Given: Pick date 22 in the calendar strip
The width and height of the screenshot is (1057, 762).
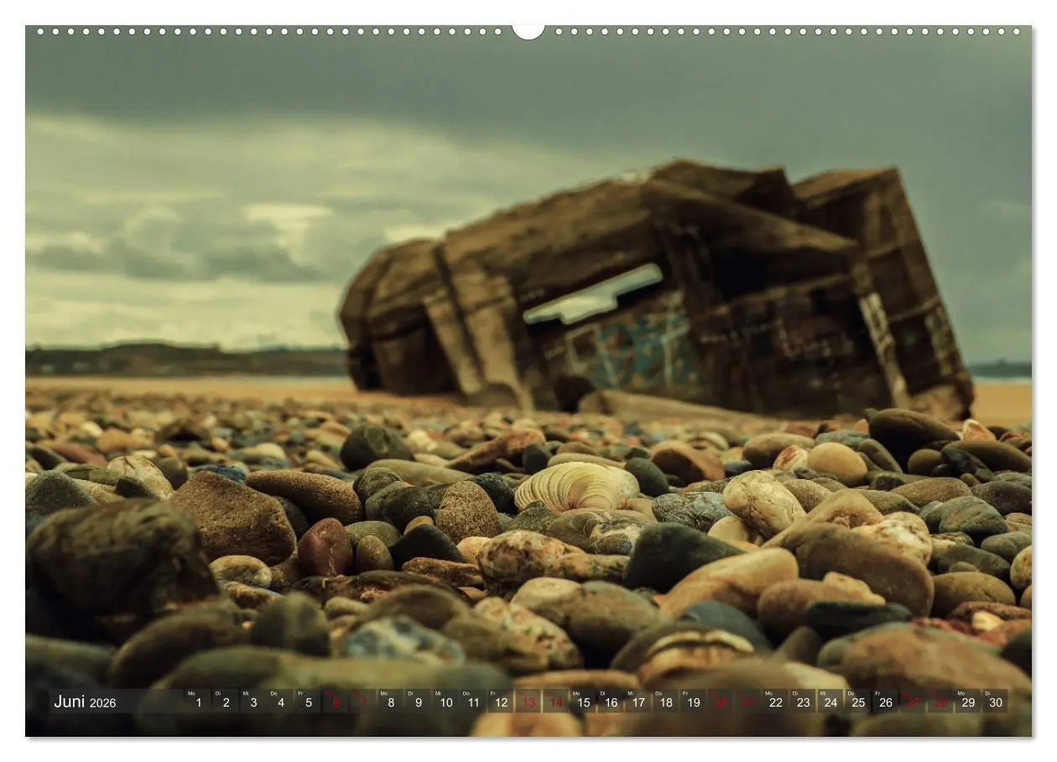Looking at the screenshot, I should (775, 702).
